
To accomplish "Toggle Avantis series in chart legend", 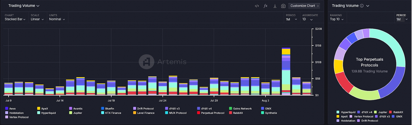I will pos(76,109).
